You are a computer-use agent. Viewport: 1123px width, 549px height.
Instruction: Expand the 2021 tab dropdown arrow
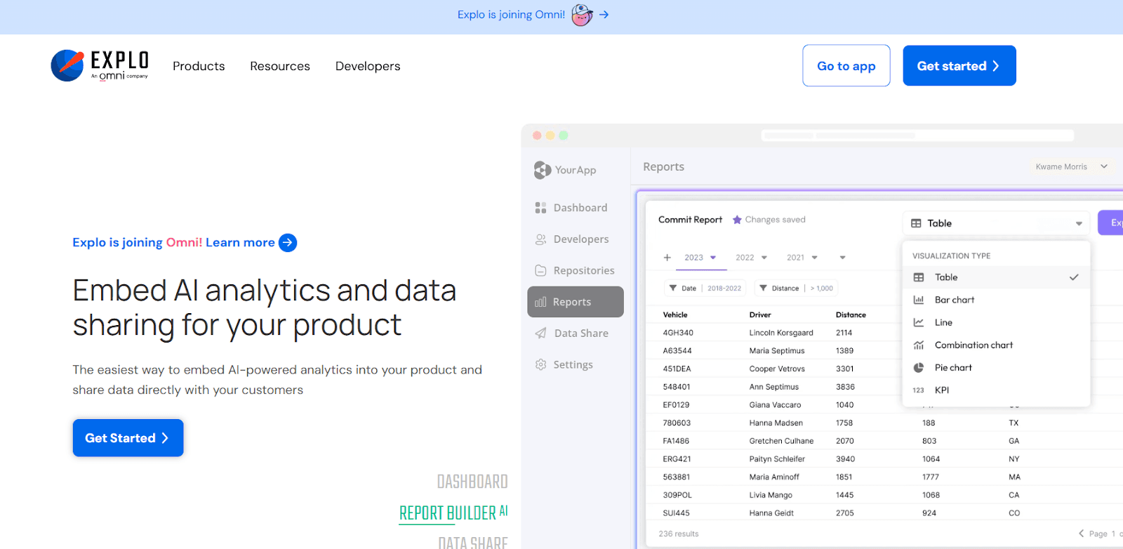pyautogui.click(x=815, y=258)
